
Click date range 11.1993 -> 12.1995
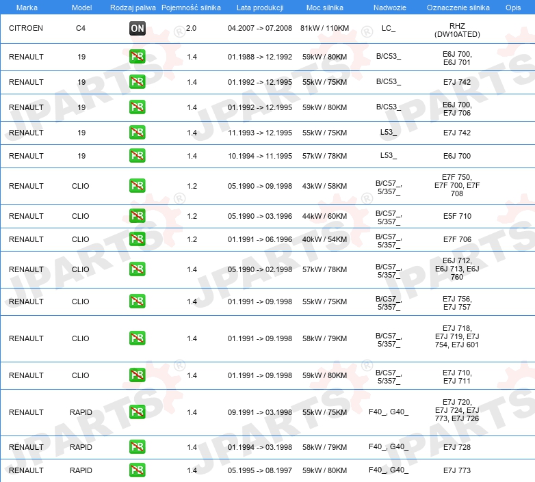point(260,133)
